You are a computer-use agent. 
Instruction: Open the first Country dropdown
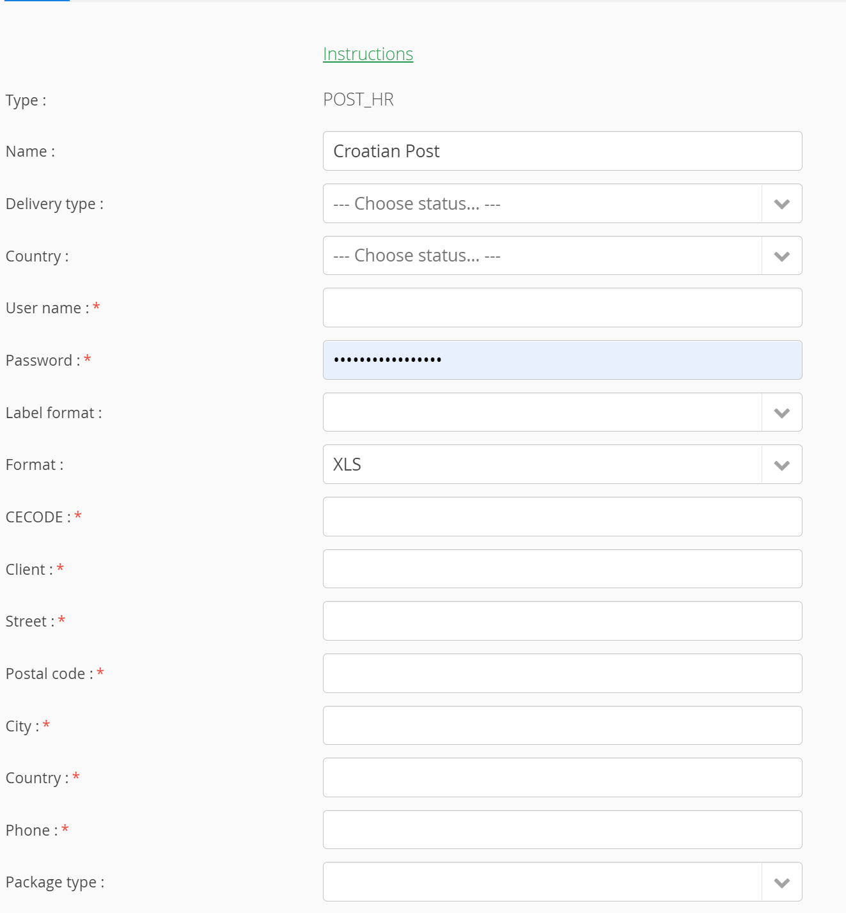(x=562, y=256)
